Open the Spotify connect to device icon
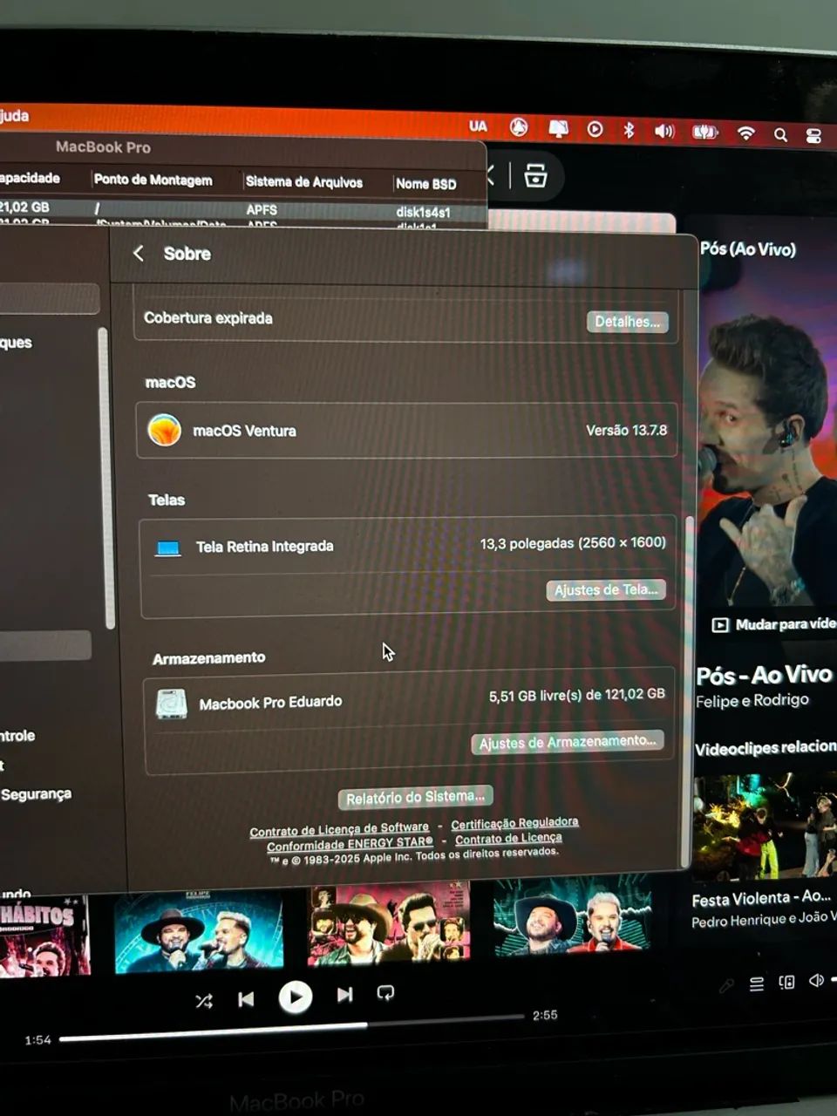 coord(786,983)
